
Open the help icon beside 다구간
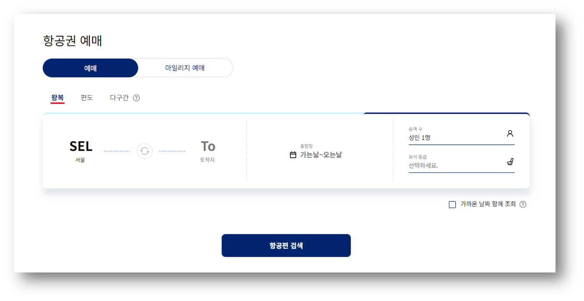coord(136,97)
